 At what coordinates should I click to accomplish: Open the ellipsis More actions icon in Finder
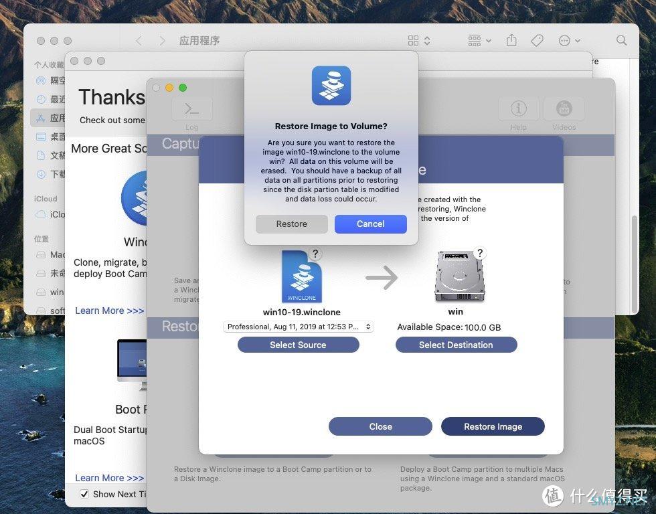[x=564, y=41]
